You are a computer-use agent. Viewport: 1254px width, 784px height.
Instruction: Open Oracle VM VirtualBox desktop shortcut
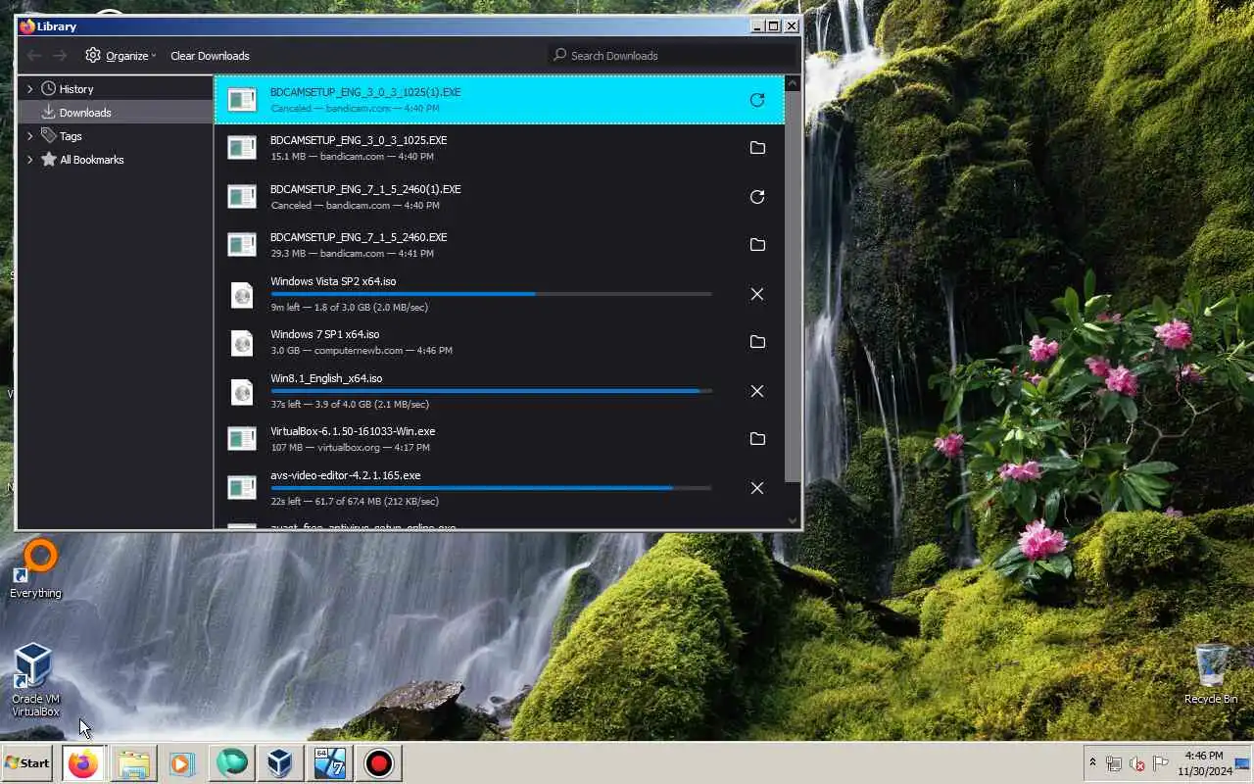[x=35, y=680]
